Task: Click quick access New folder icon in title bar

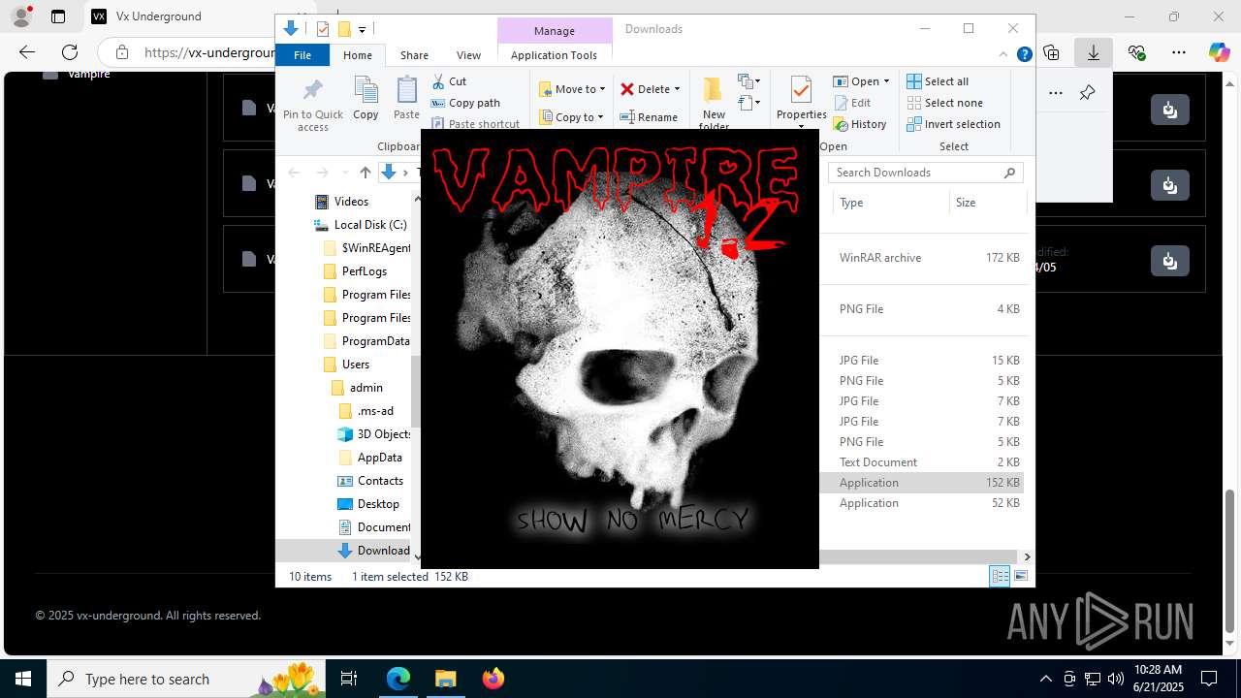Action: (x=343, y=29)
